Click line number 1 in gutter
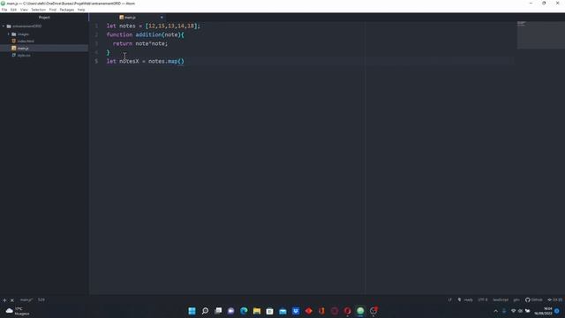 [x=96, y=26]
